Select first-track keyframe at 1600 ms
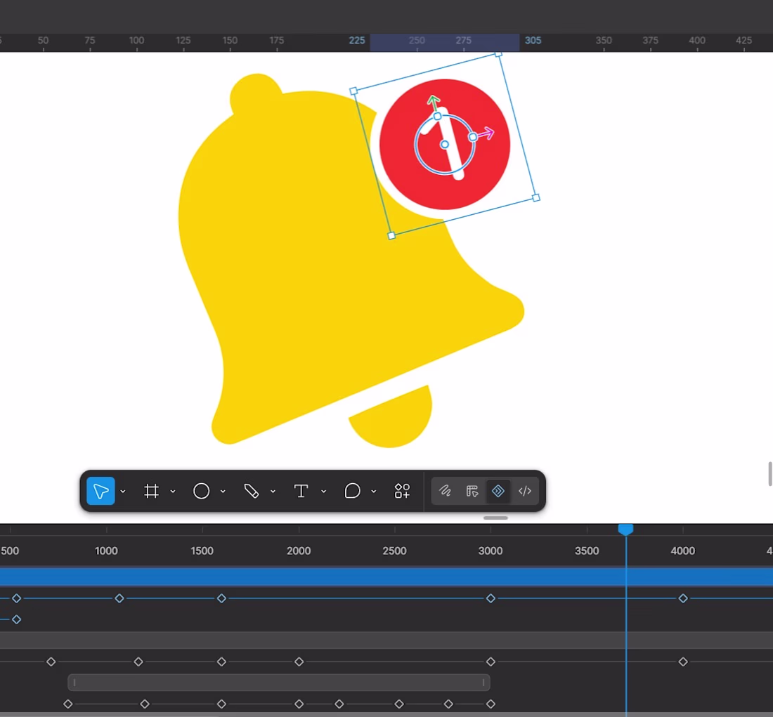Viewport: 773px width, 717px height. pyautogui.click(x=222, y=598)
